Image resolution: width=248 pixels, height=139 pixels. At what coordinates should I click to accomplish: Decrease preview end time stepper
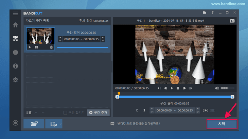pyautogui.click(x=198, y=112)
